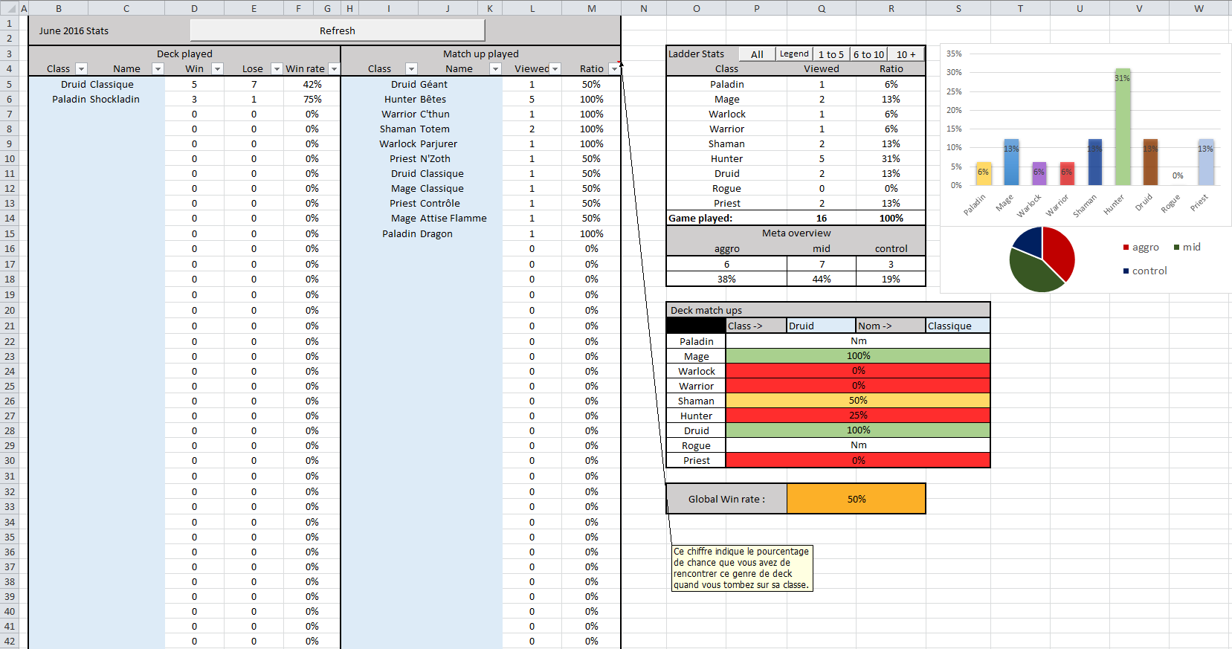The height and width of the screenshot is (649, 1232).
Task: Open the Win column filter dropdown
Action: click(217, 69)
